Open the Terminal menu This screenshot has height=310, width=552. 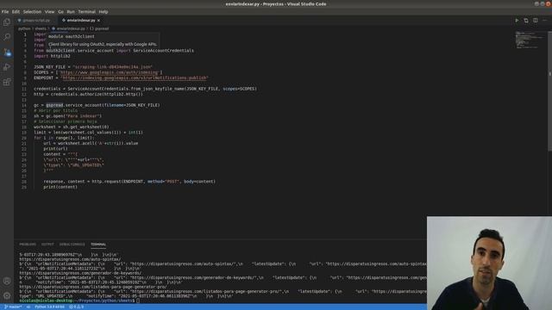coord(86,11)
